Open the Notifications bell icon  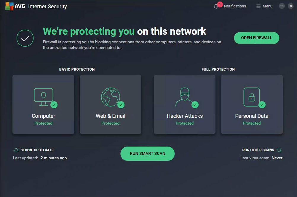point(216,6)
